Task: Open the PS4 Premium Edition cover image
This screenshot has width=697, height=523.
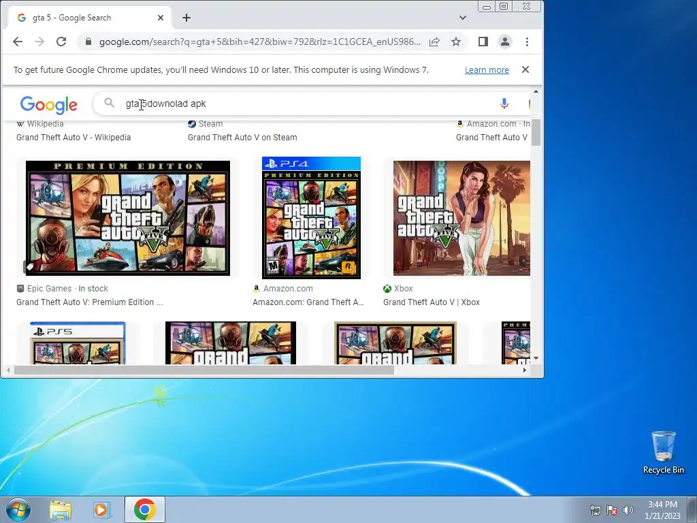Action: (311, 218)
